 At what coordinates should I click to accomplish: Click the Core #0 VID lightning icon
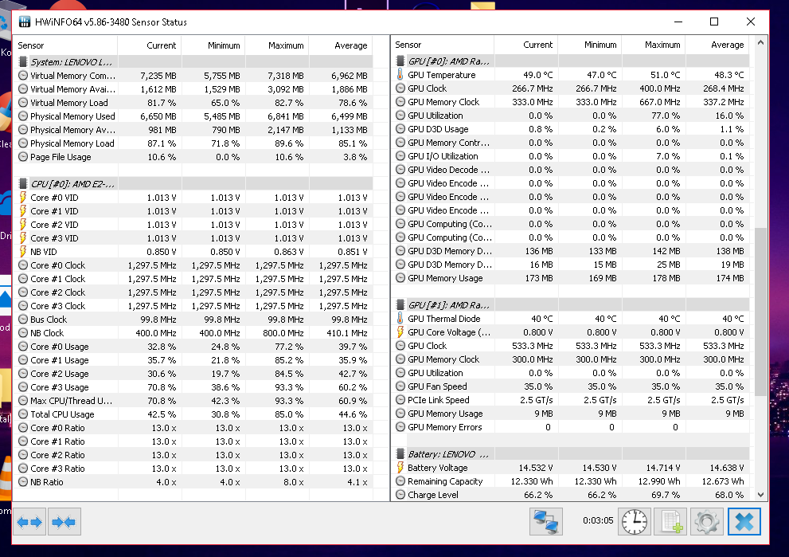tap(22, 198)
